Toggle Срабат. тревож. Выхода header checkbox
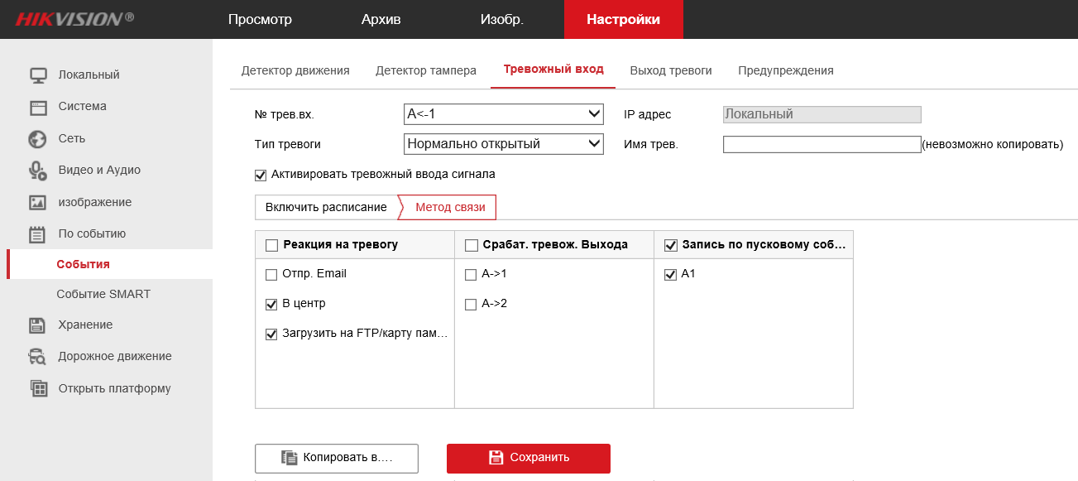 coord(471,245)
